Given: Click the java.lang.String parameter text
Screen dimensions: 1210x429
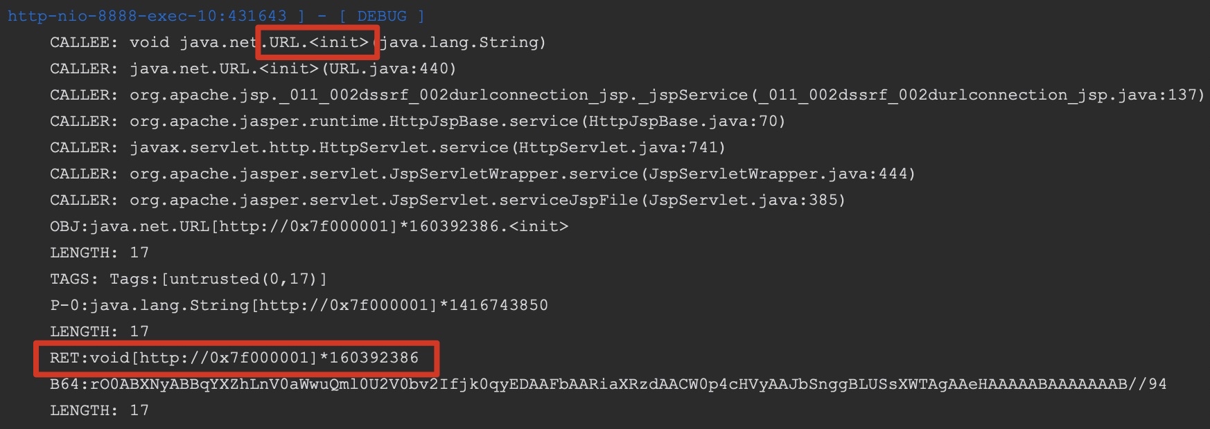Looking at the screenshot, I should pyautogui.click(x=459, y=42).
